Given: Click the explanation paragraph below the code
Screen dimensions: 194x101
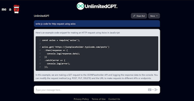Looking at the screenshot, I should (97, 76).
